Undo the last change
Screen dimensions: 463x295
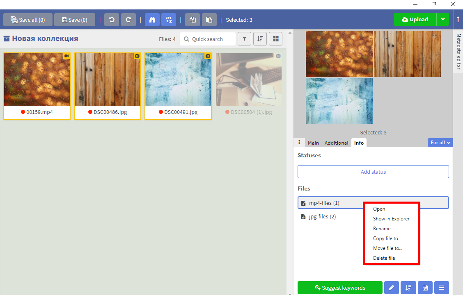tap(112, 20)
